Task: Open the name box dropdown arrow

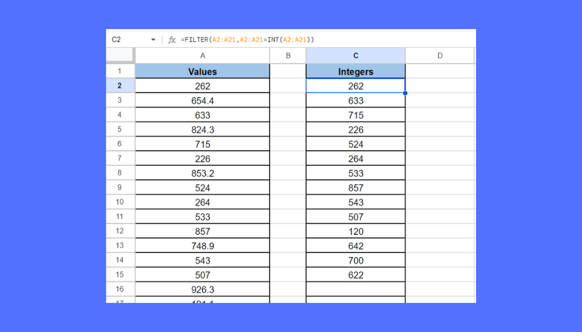Action: 153,40
